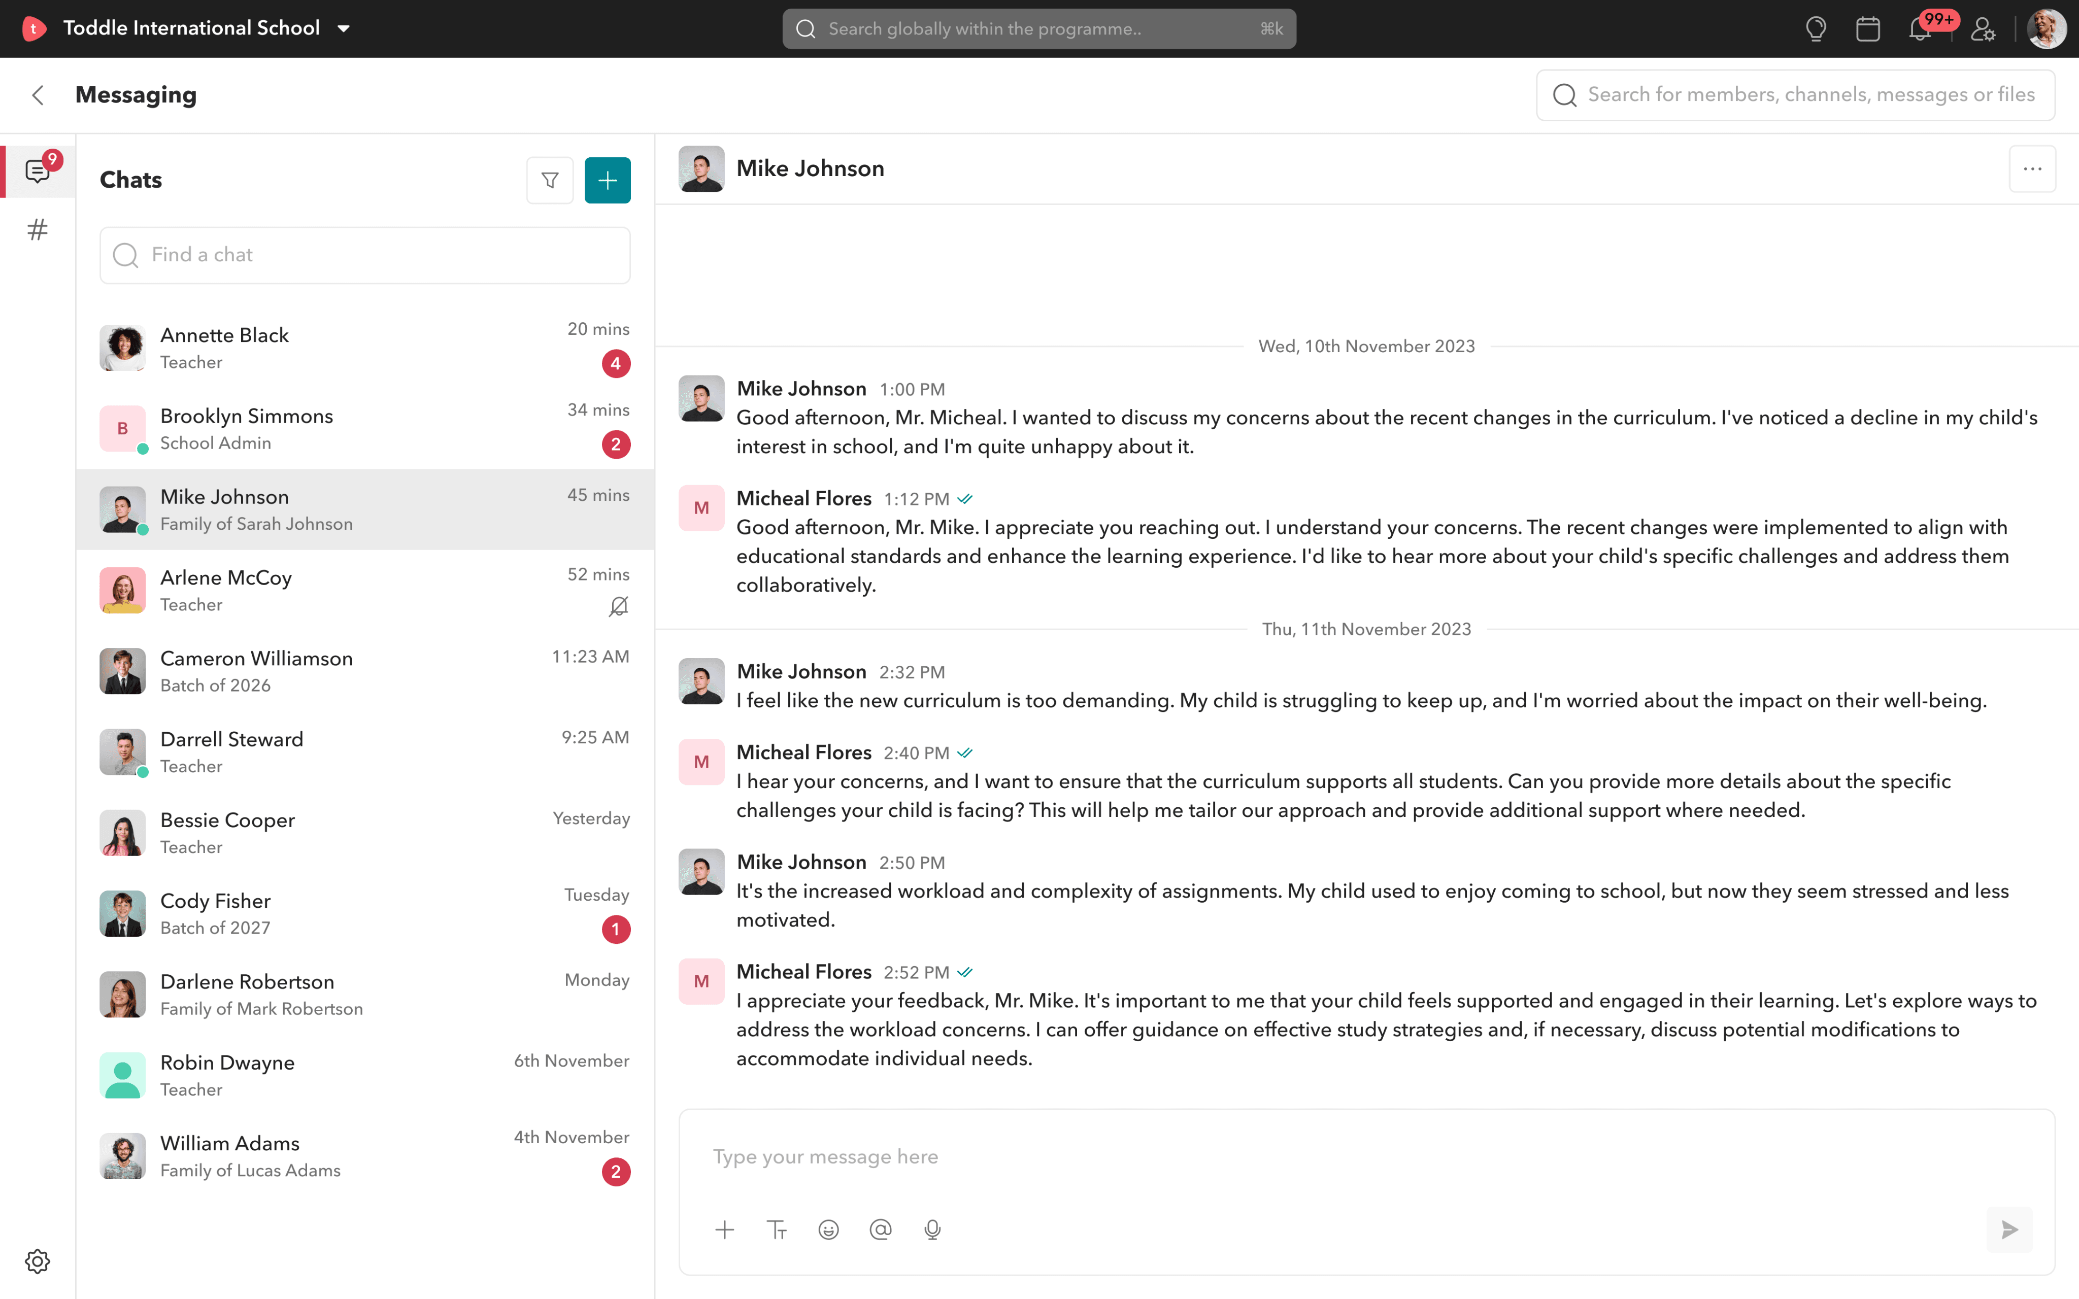Click the Find a chat field

tap(365, 255)
